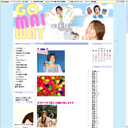Click the yellow warning triangle icon in top bar

pyautogui.click(x=32, y=2)
